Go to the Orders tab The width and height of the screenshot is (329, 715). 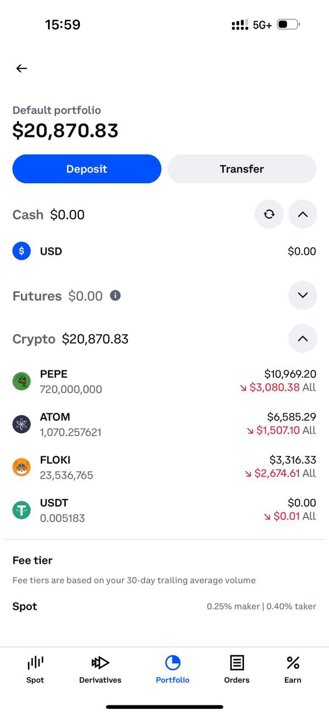[x=237, y=669]
